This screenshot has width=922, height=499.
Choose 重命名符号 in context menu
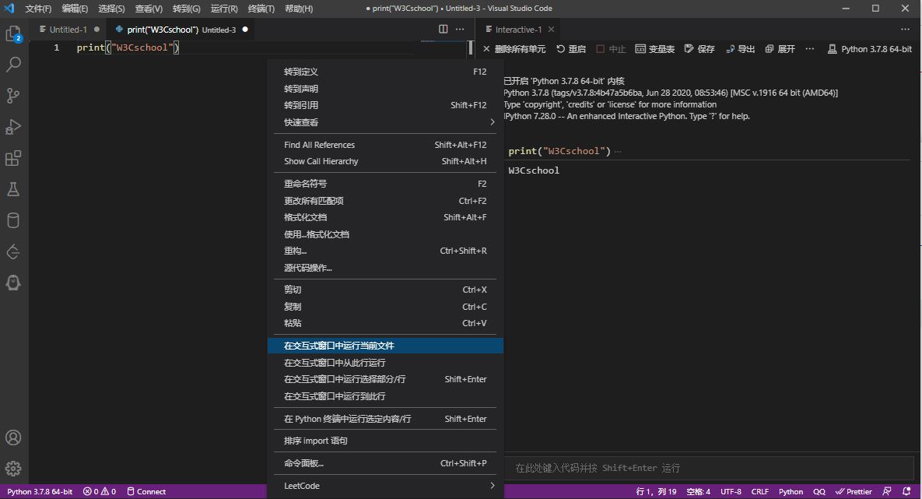[385, 184]
